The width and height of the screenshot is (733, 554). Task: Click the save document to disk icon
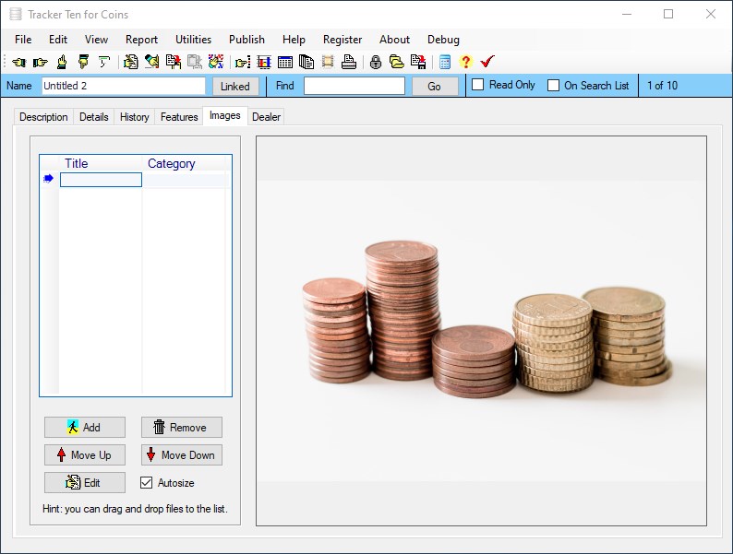click(418, 62)
